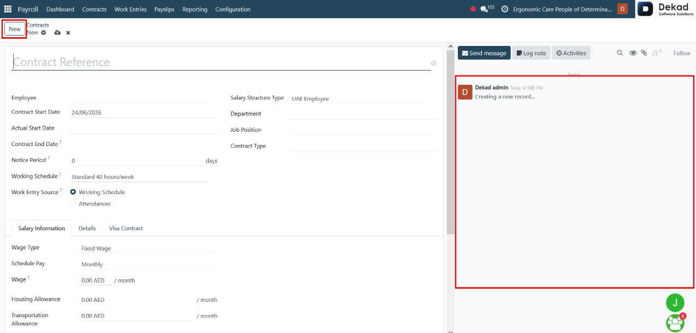Select the Working Schedule radio option
This screenshot has height=333, width=696.
(73, 192)
